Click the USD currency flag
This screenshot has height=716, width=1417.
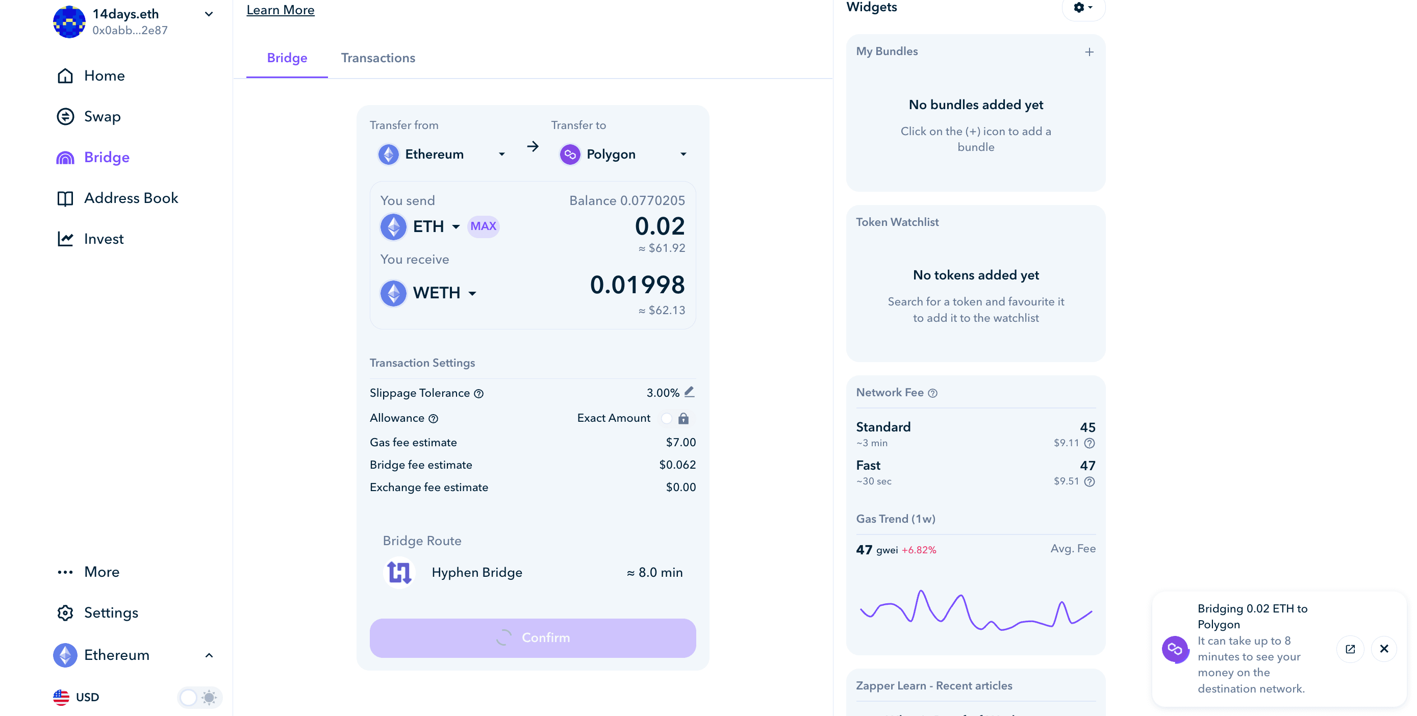tap(62, 697)
